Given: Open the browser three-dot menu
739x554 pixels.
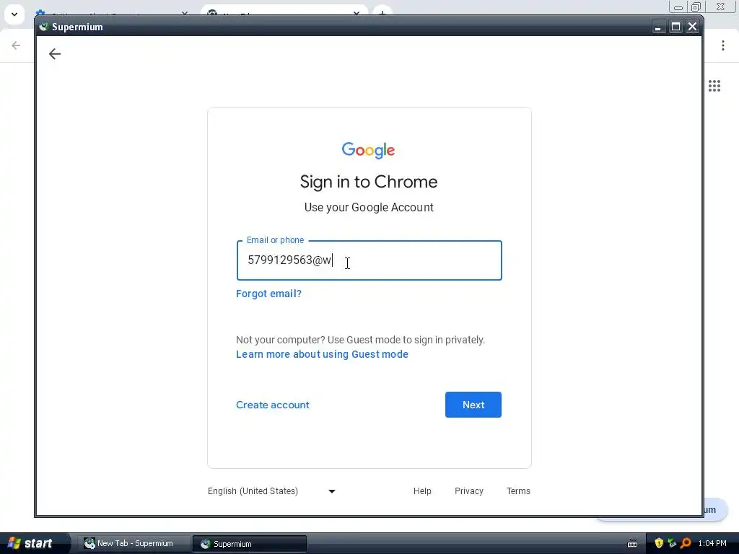Looking at the screenshot, I should point(722,45).
